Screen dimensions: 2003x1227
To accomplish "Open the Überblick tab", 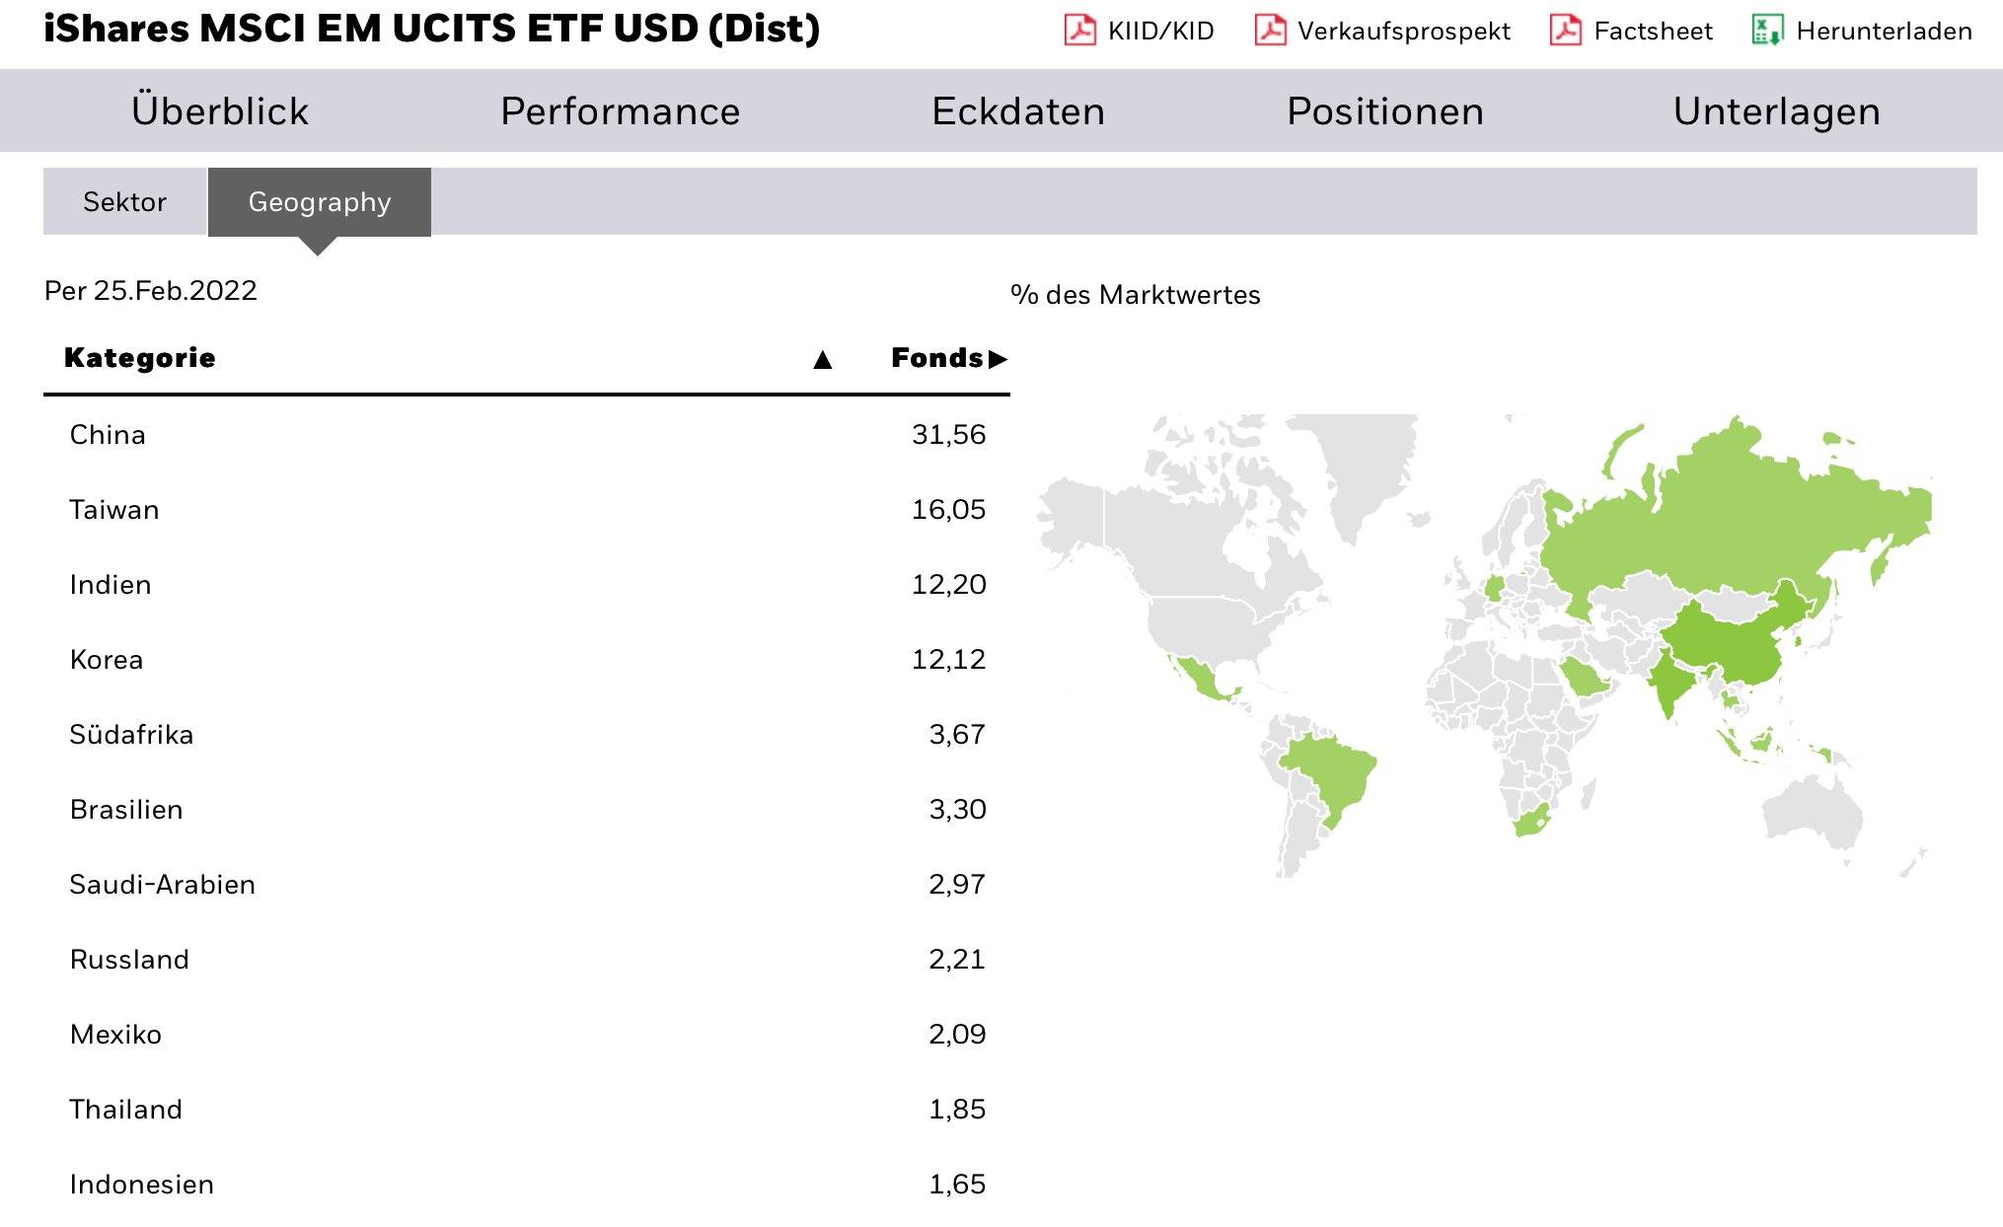I will pyautogui.click(x=220, y=111).
